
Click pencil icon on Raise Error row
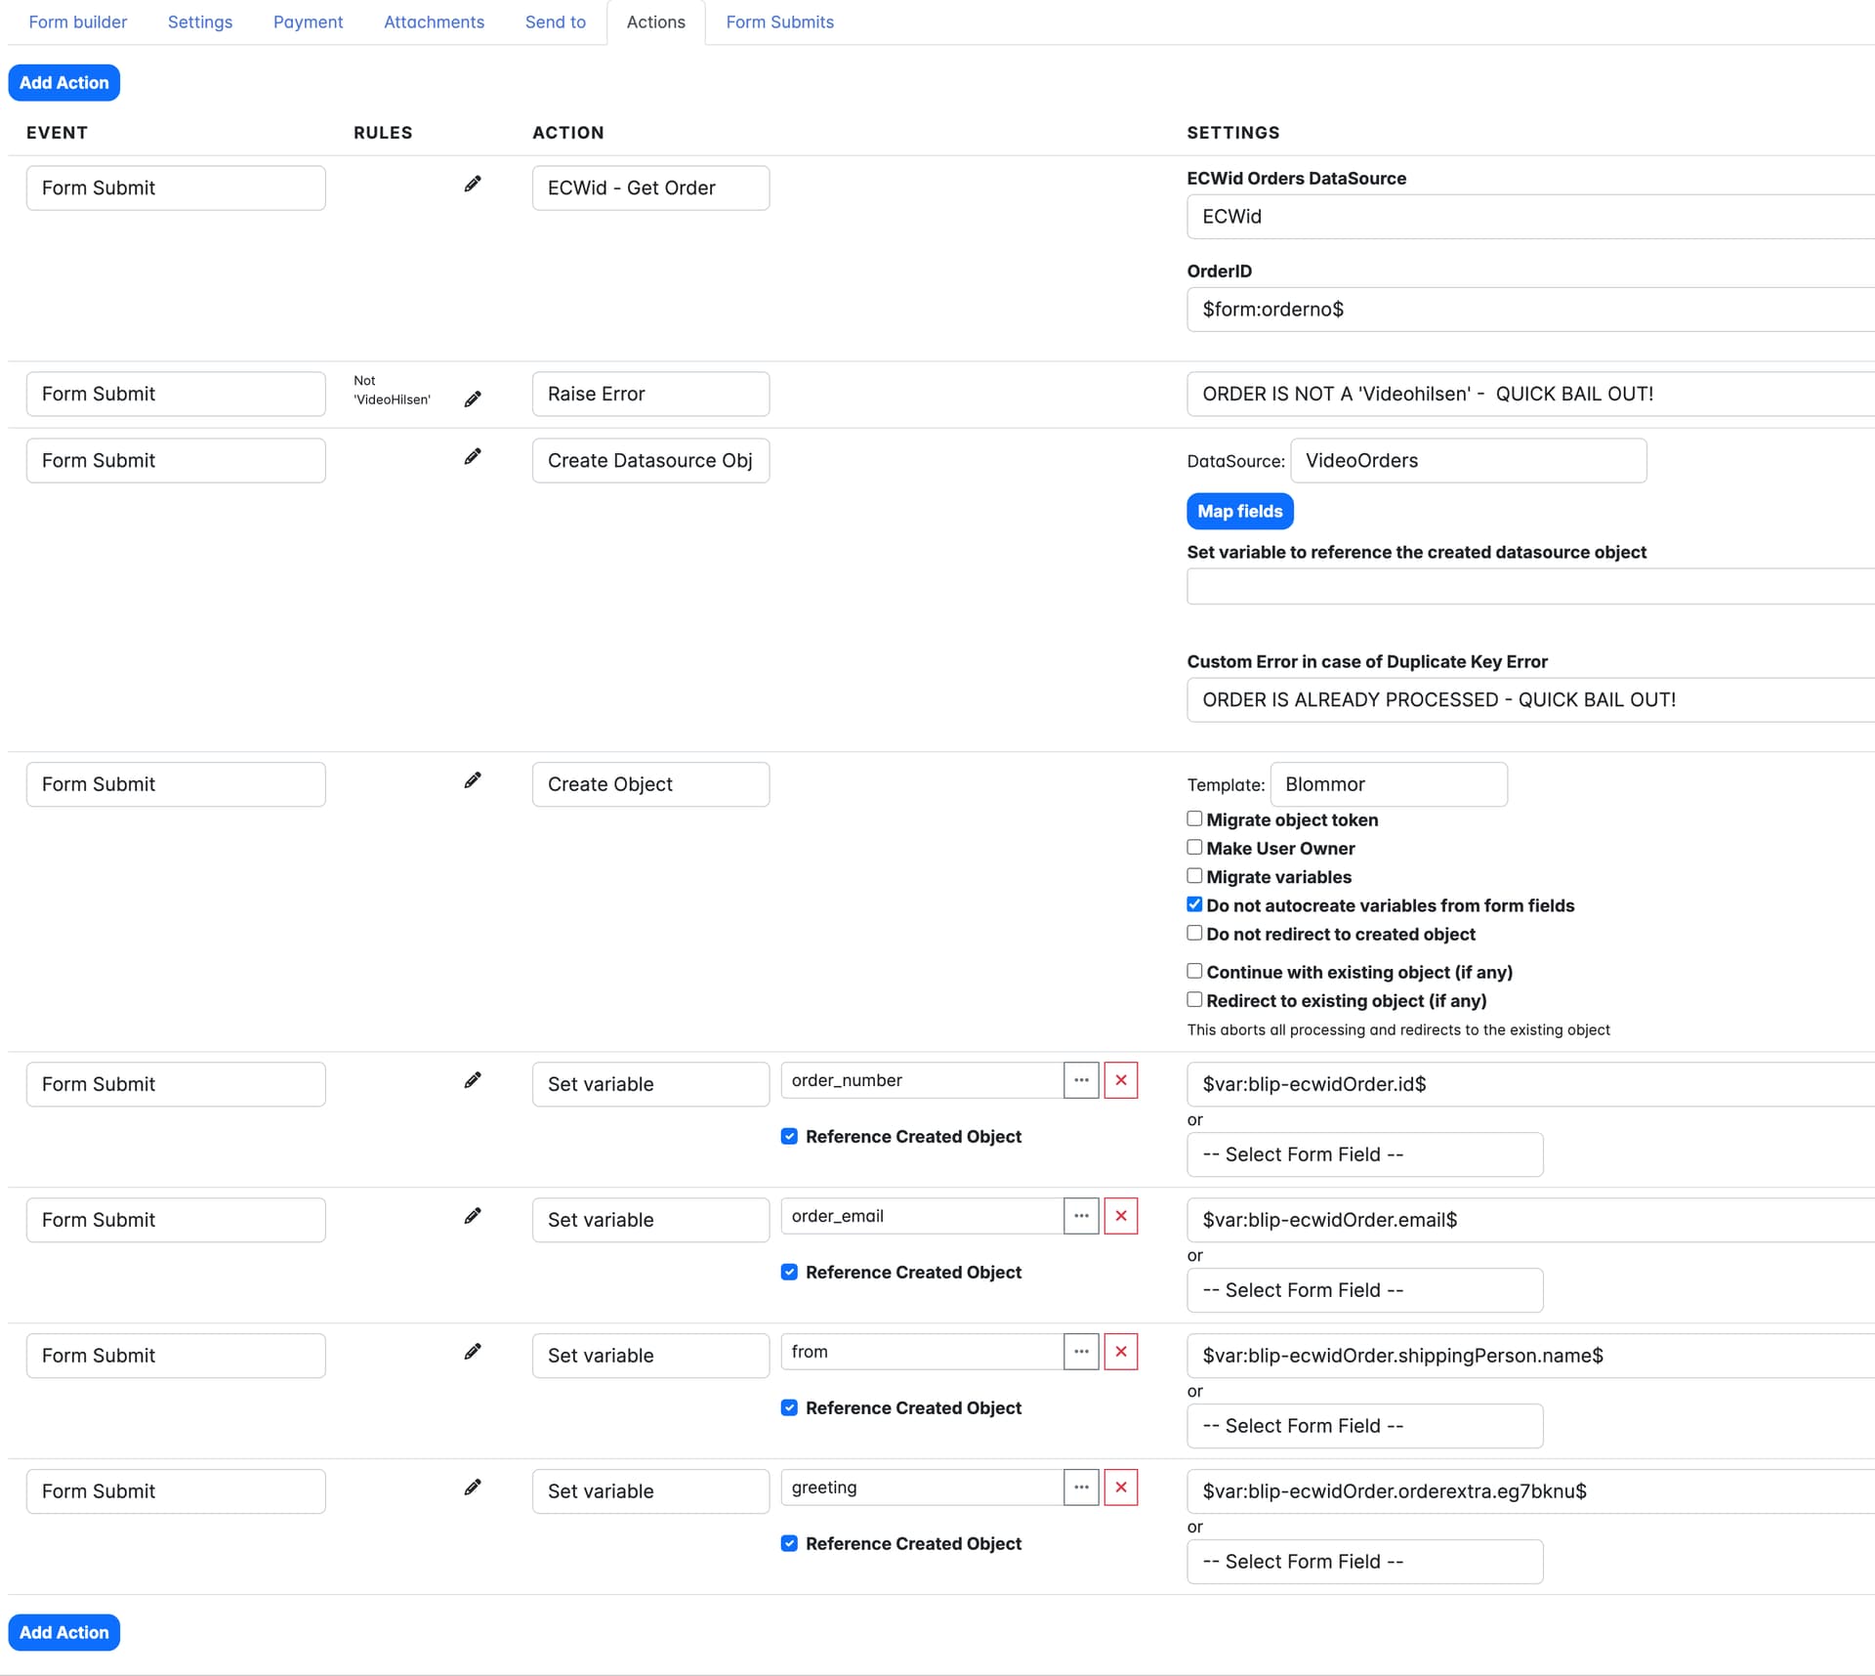click(x=473, y=398)
